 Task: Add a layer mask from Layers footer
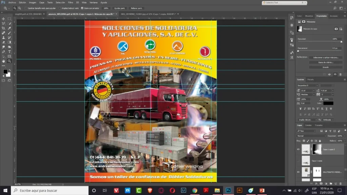321,184
